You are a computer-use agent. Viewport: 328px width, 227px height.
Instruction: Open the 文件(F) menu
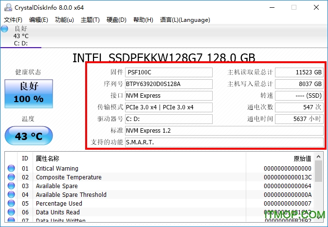click(x=13, y=20)
